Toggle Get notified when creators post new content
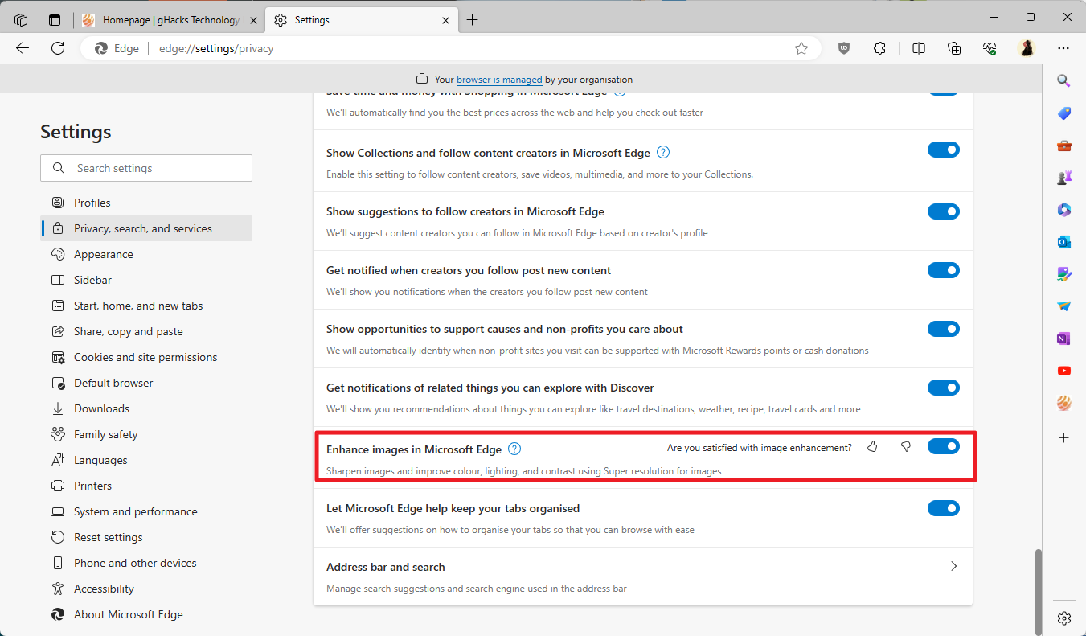1086x636 pixels. pyautogui.click(x=944, y=270)
